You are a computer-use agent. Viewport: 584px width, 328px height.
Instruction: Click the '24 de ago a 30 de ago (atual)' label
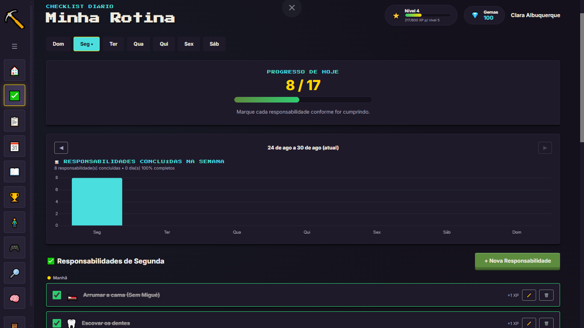point(303,148)
